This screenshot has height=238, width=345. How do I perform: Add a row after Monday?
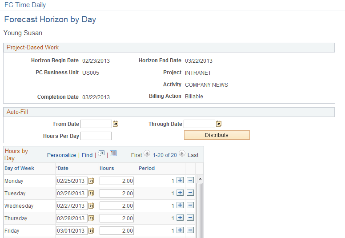click(180, 180)
